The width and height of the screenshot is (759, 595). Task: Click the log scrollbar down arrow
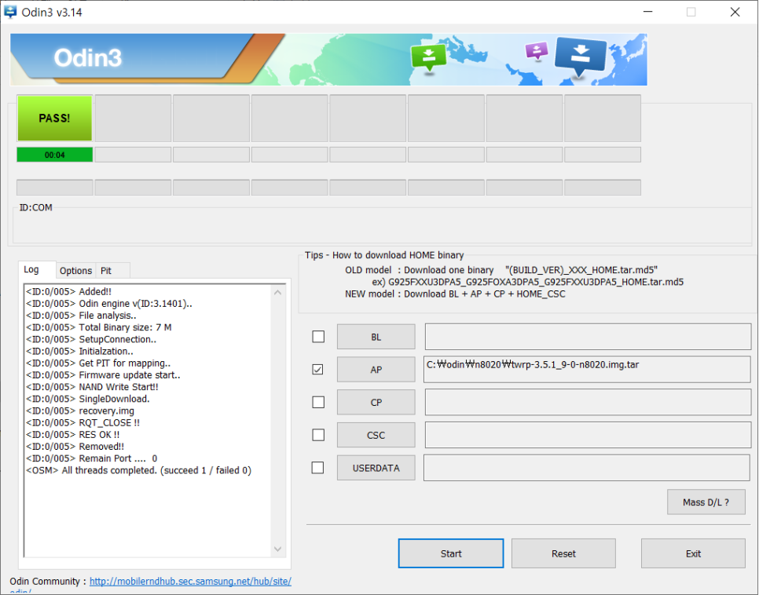pos(278,549)
